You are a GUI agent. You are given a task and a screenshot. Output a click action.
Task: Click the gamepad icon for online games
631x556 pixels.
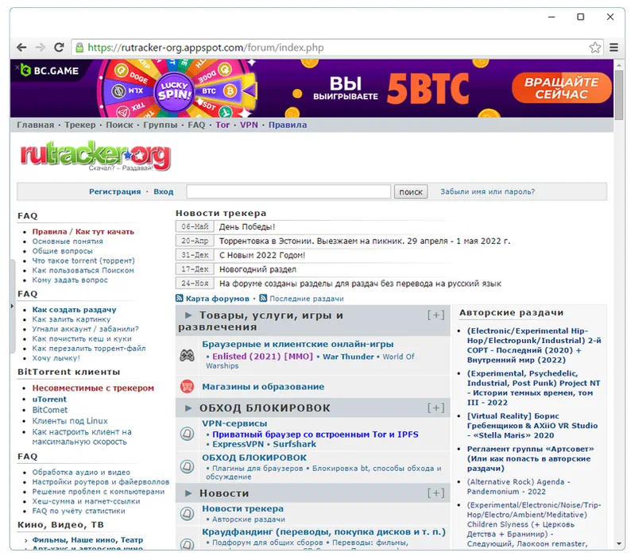187,355
